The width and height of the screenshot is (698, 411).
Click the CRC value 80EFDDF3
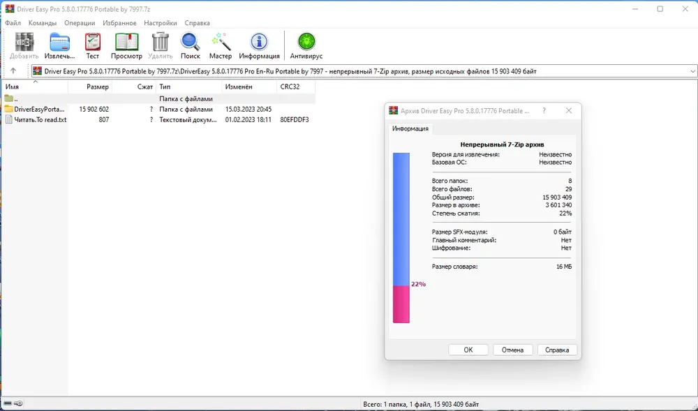click(295, 119)
